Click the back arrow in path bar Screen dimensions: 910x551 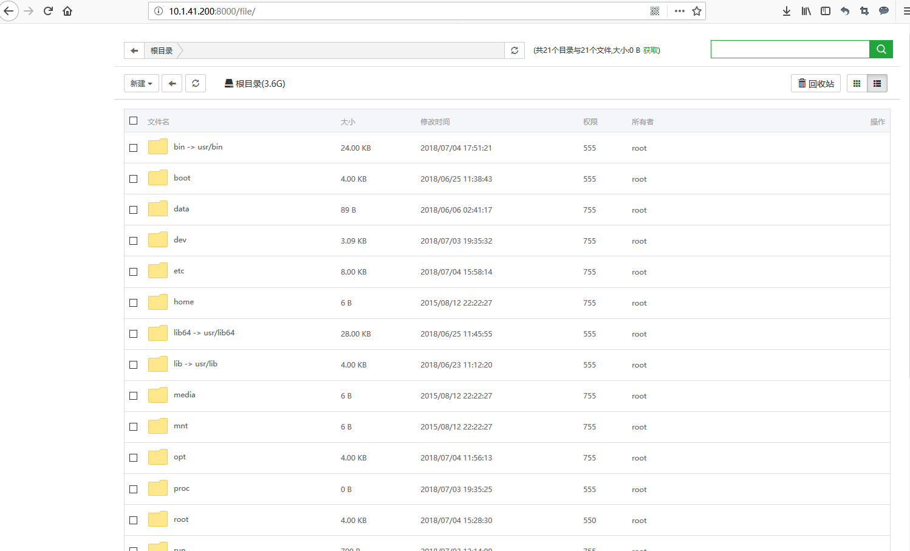[x=134, y=50]
